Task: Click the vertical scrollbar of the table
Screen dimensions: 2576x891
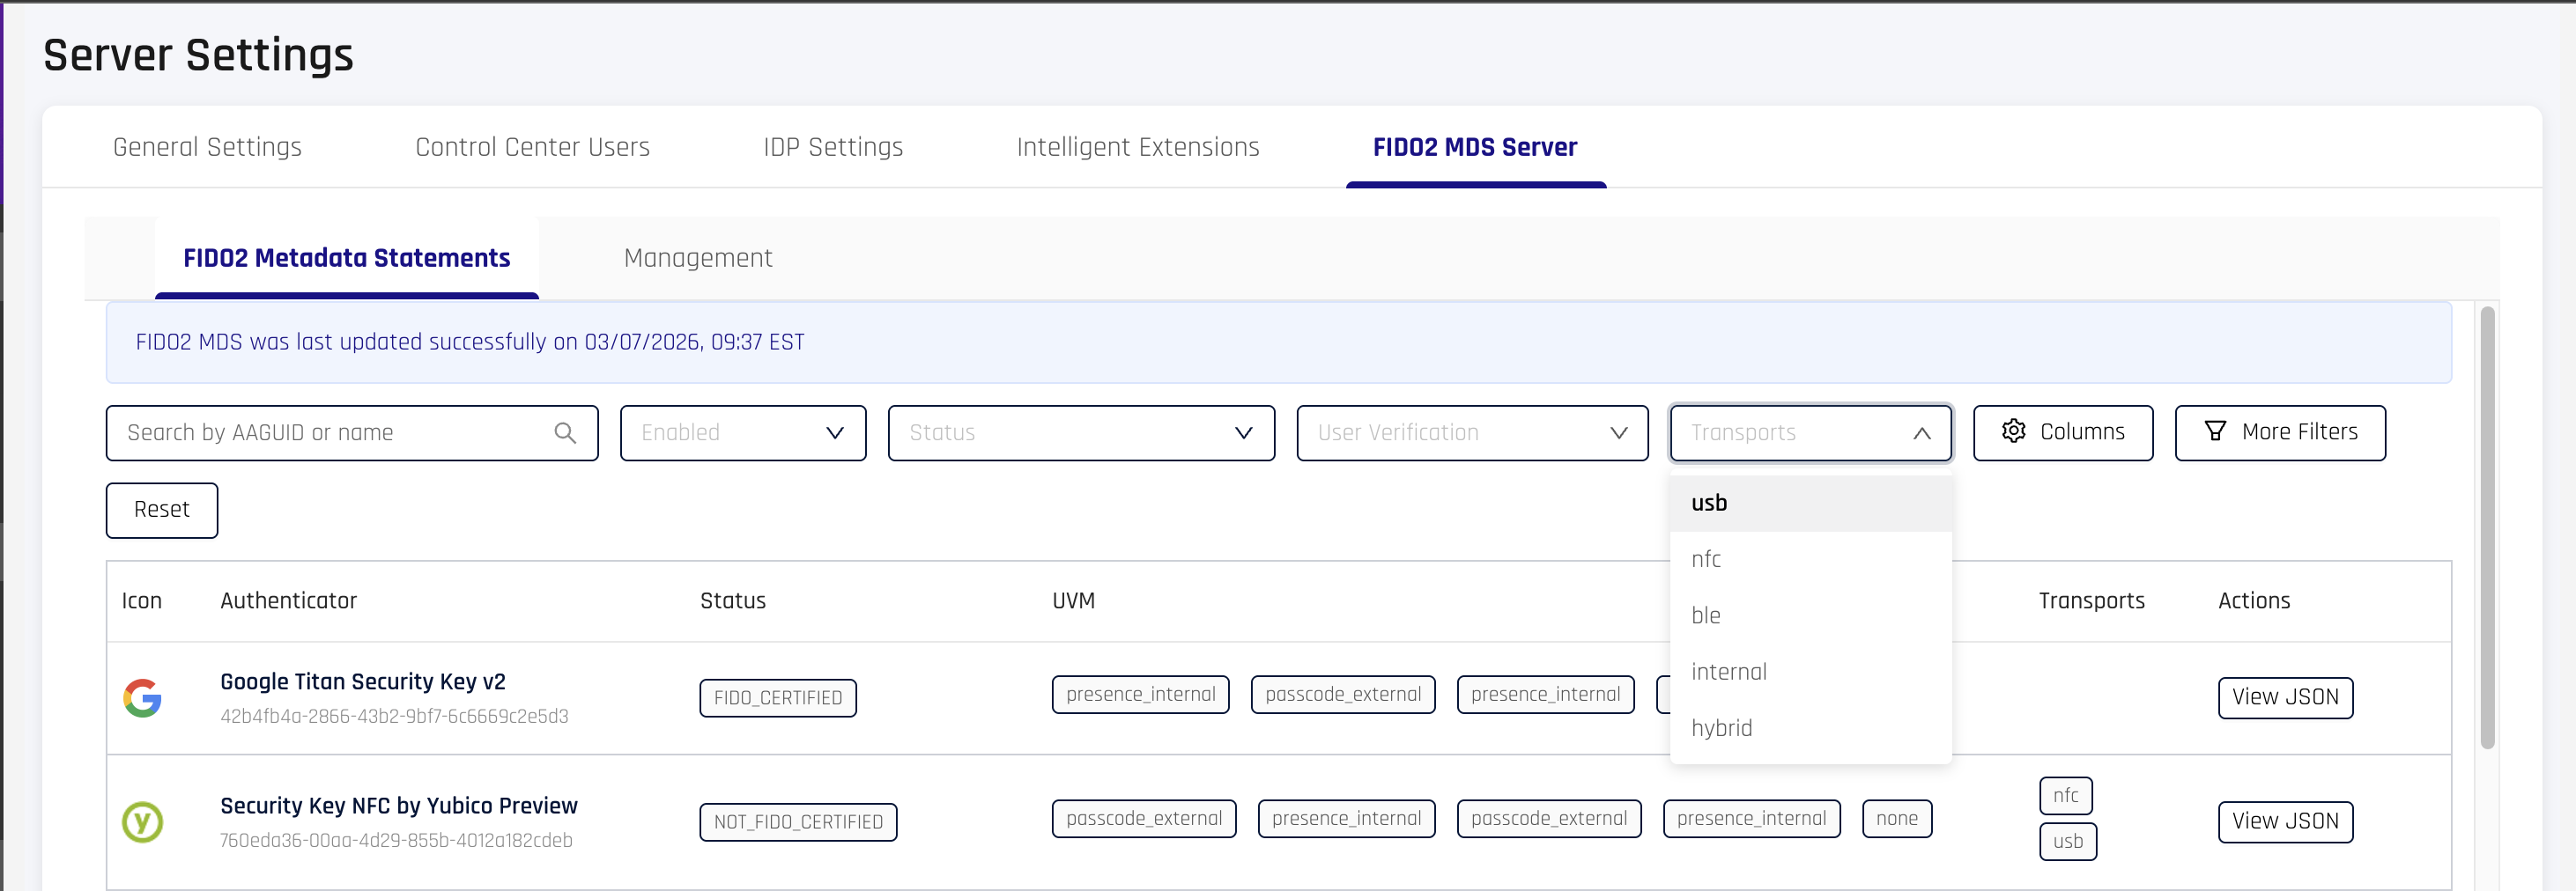Action: click(2486, 527)
